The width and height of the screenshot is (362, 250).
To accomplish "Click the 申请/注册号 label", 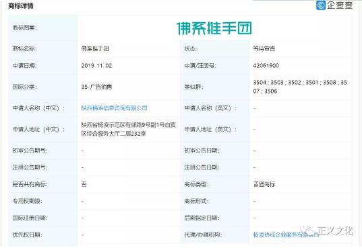I will (200, 66).
